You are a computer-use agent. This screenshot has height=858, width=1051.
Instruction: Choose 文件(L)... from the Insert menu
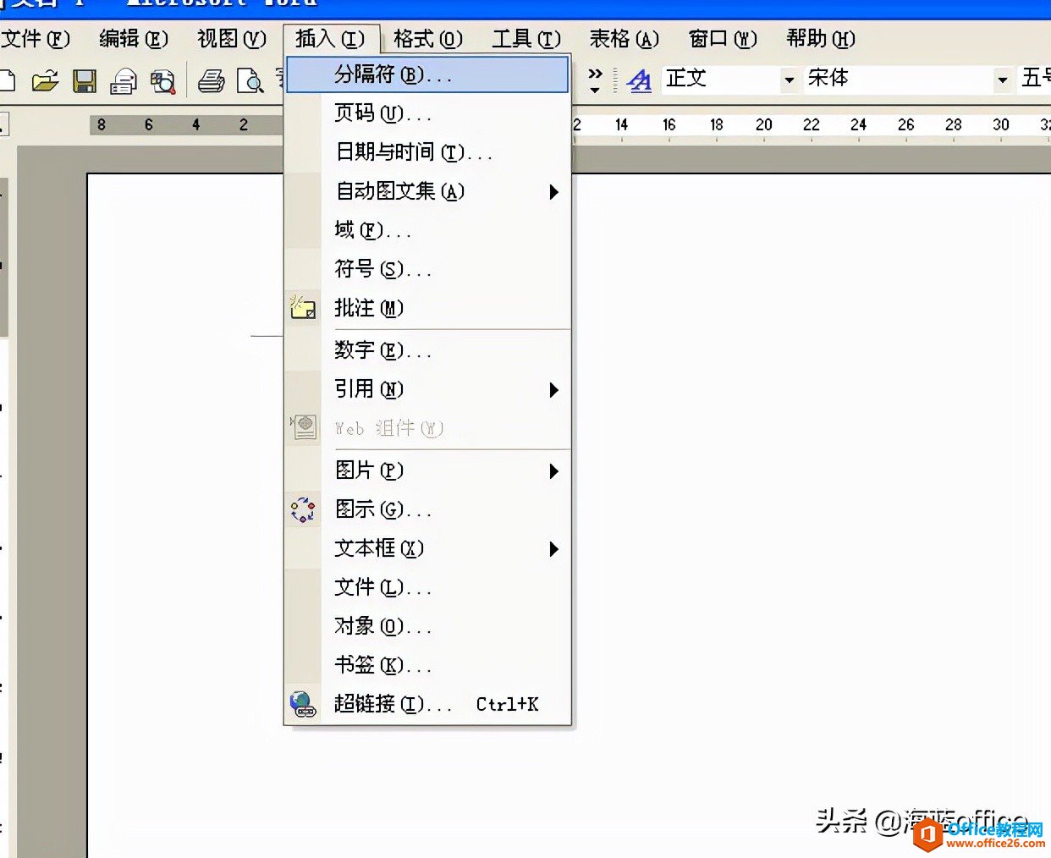tap(427, 587)
